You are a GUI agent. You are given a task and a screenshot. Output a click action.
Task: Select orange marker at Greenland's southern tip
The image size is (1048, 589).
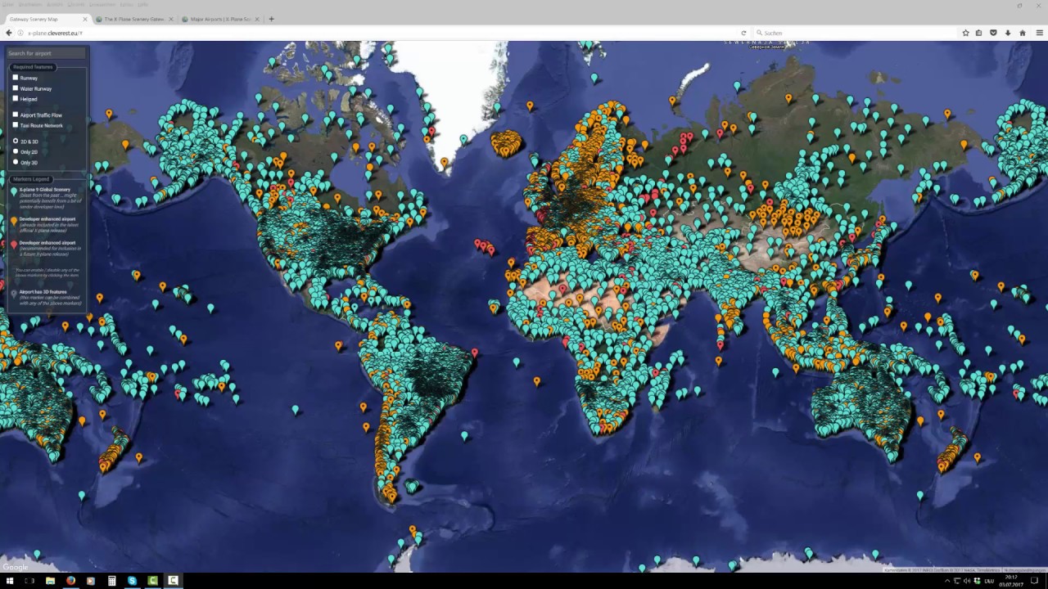[x=445, y=162]
